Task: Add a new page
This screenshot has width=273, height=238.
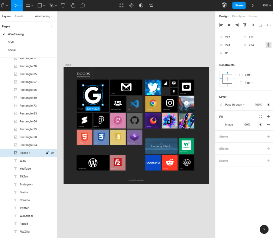Action: (x=51, y=26)
